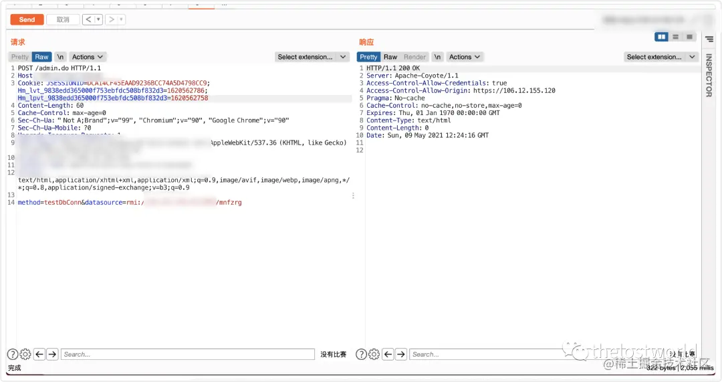This screenshot has height=382, width=722.
Task: Click the orange Send button
Action: point(27,20)
